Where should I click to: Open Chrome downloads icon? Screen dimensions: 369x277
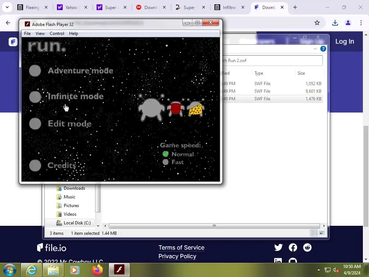click(335, 23)
